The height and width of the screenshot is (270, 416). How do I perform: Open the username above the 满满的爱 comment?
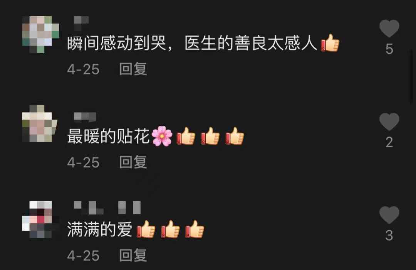[x=107, y=208]
